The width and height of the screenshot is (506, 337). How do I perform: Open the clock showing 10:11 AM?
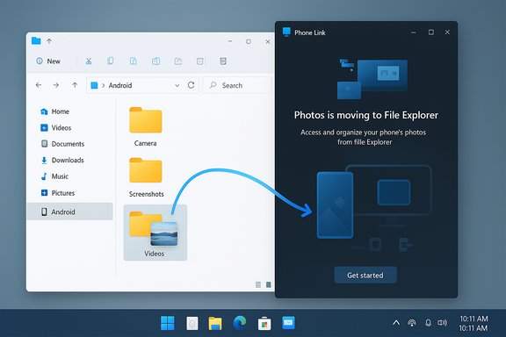[x=473, y=323]
